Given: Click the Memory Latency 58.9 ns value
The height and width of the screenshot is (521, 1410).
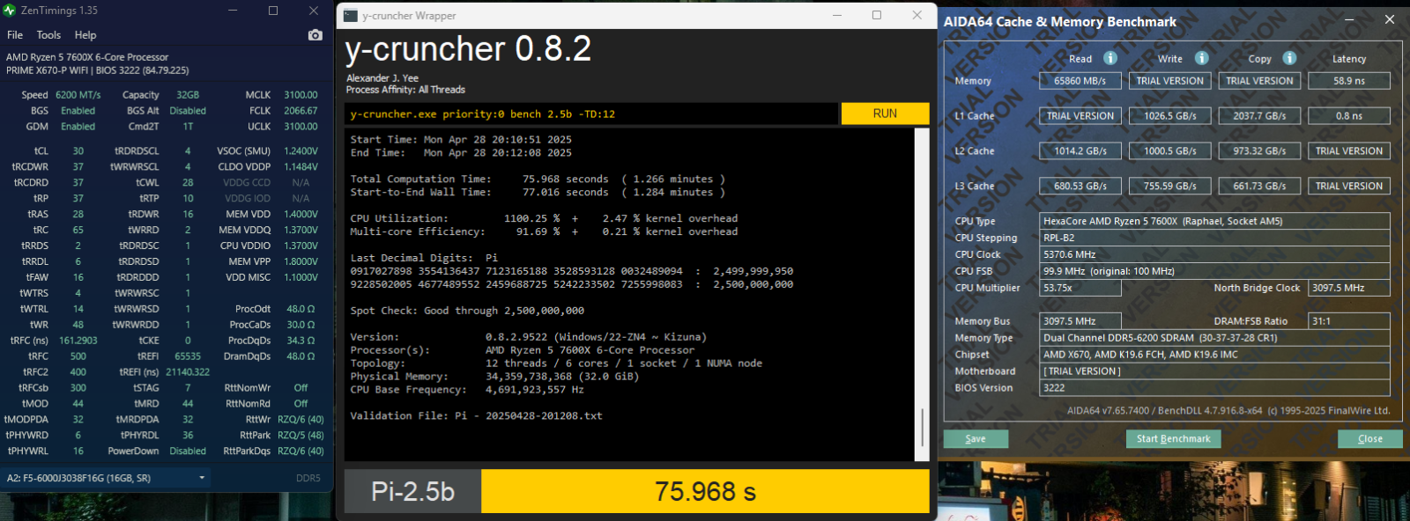Looking at the screenshot, I should click(1349, 81).
